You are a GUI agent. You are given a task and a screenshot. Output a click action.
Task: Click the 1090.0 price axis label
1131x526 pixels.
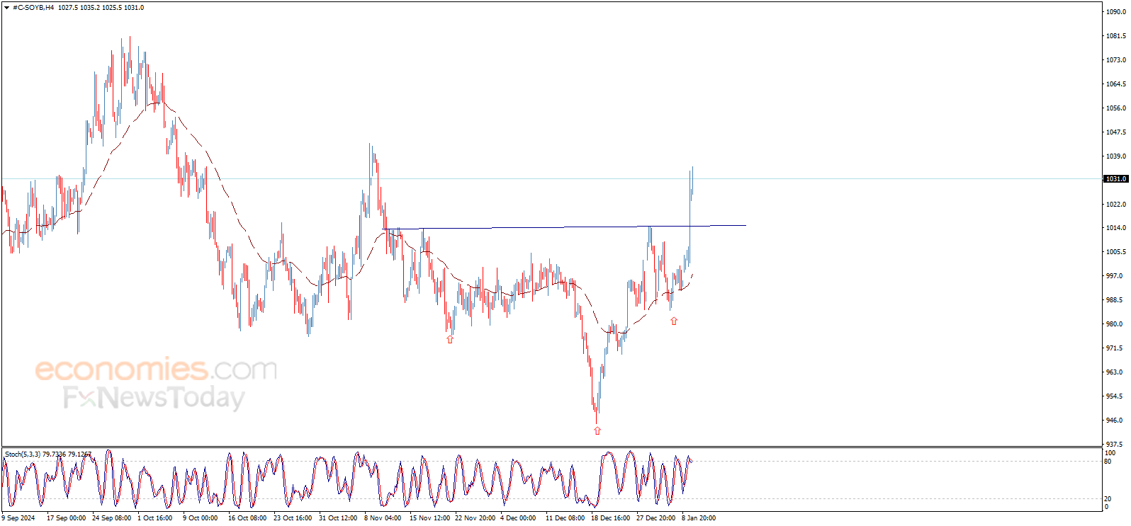tap(1116, 12)
